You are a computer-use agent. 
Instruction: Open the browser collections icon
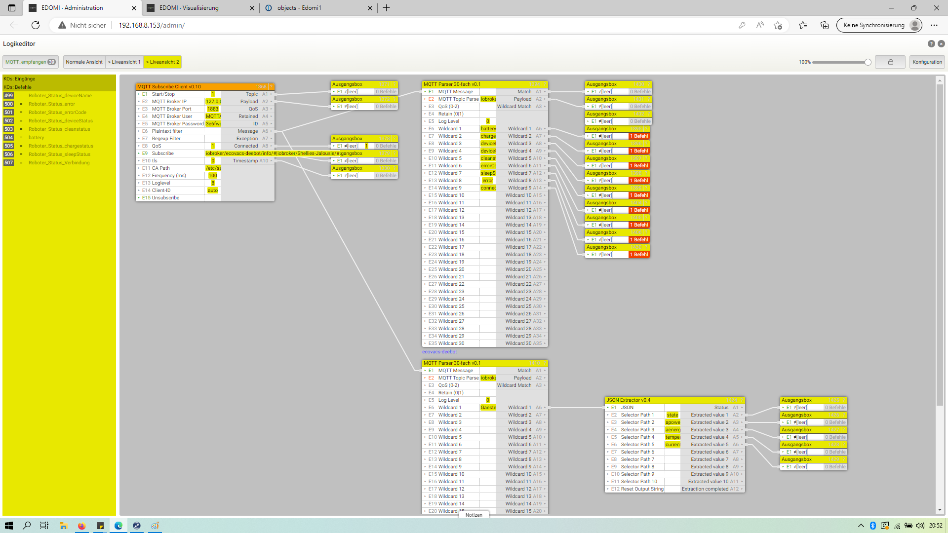pyautogui.click(x=824, y=25)
